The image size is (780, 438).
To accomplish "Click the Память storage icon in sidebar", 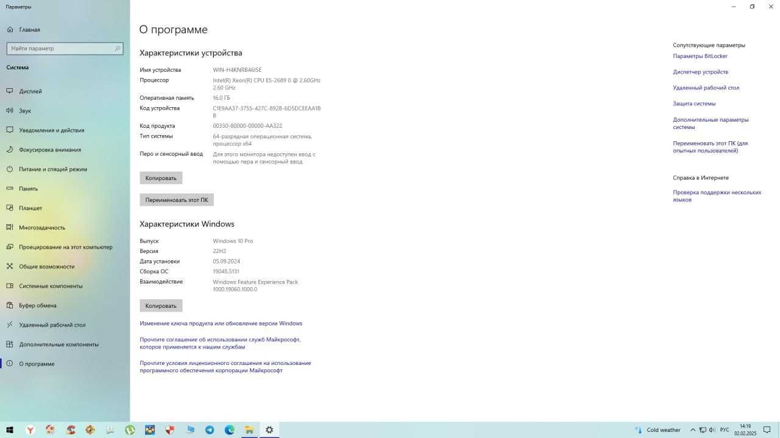I will [x=10, y=189].
